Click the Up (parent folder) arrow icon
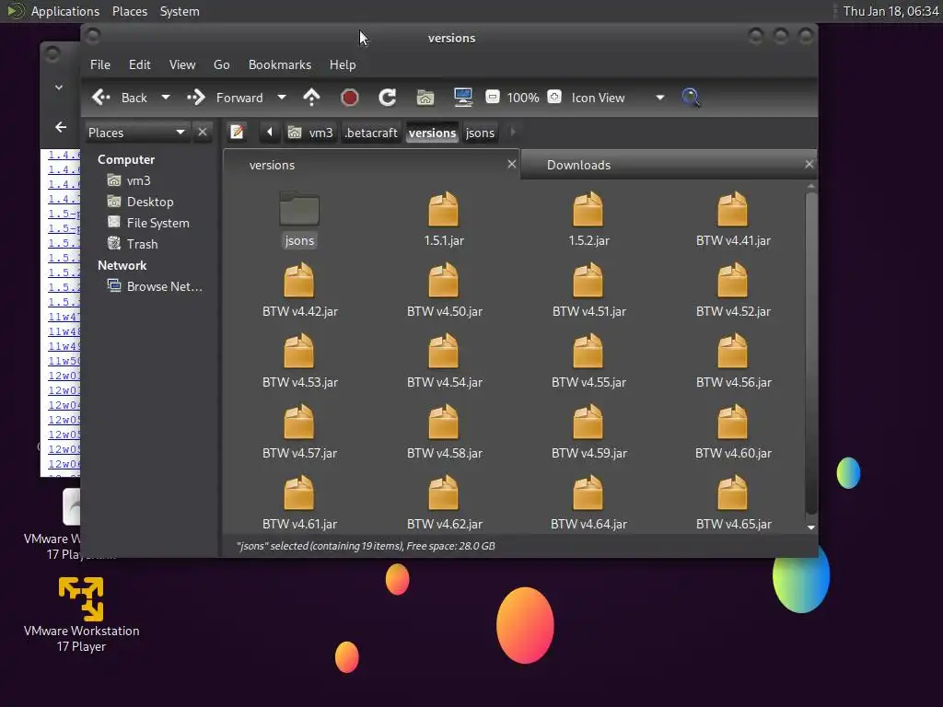Image resolution: width=943 pixels, height=707 pixels. (x=311, y=98)
